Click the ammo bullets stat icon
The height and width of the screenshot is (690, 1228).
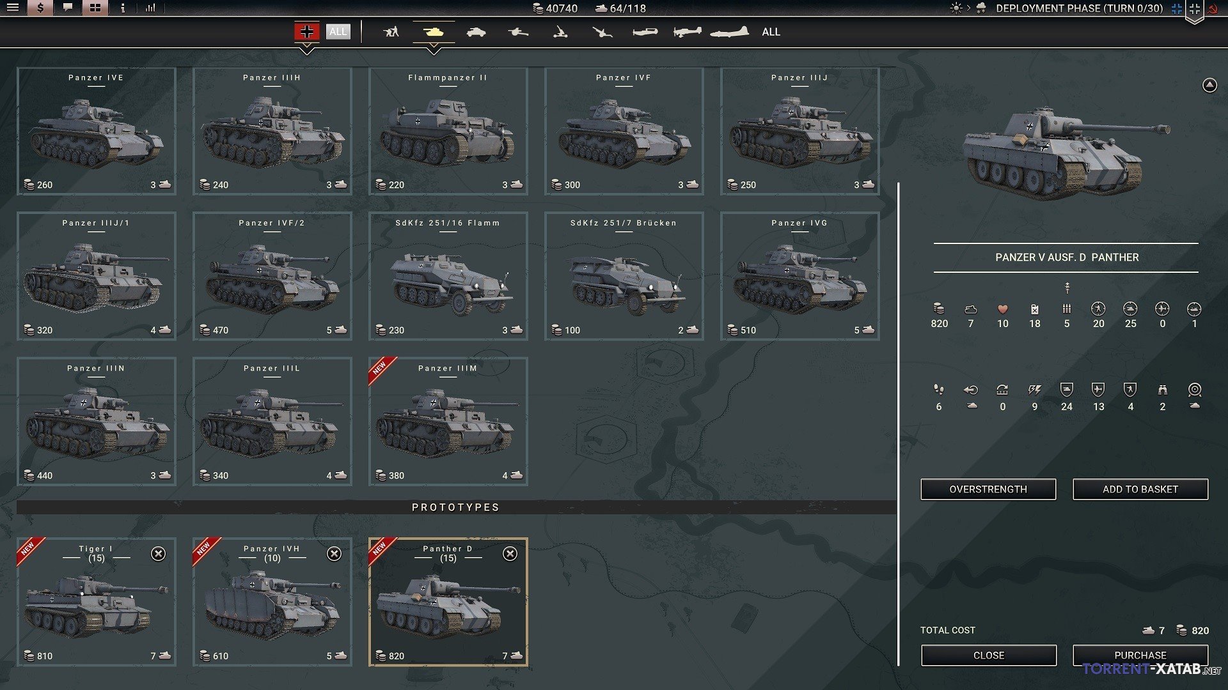(x=1067, y=309)
